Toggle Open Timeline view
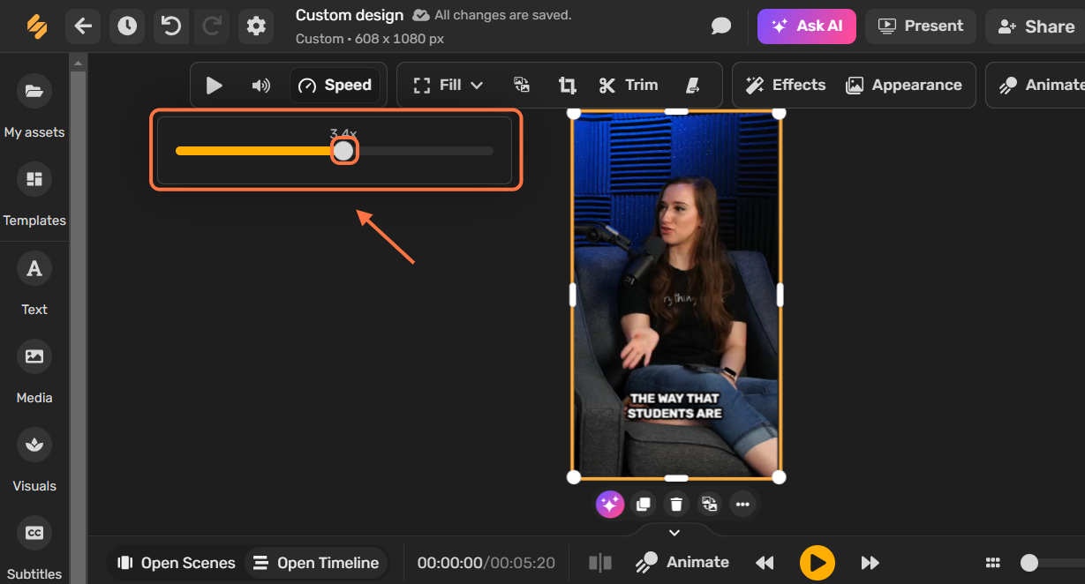 316,563
